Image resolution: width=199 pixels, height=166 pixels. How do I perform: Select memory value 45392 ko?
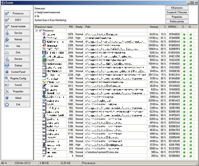153,56
